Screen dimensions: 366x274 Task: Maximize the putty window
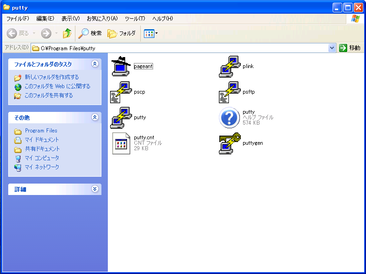pos(348,8)
